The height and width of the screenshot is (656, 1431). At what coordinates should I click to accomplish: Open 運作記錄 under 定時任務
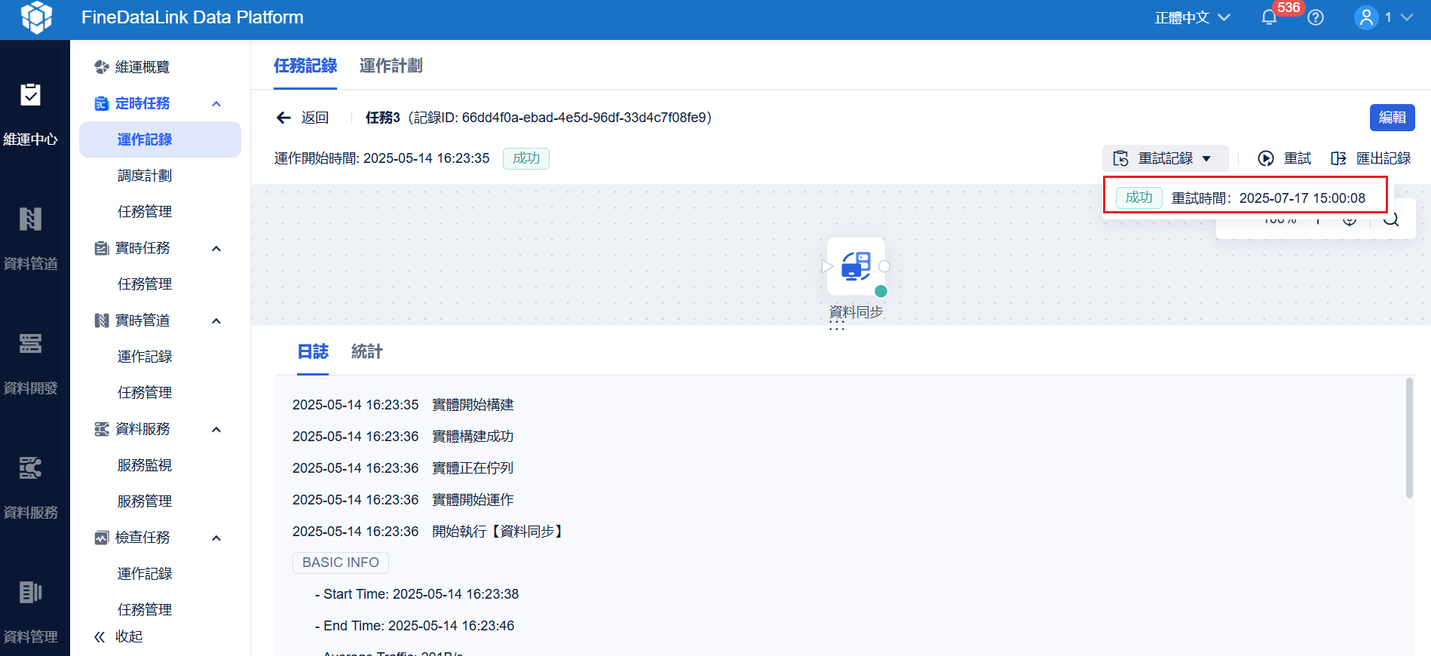160,139
